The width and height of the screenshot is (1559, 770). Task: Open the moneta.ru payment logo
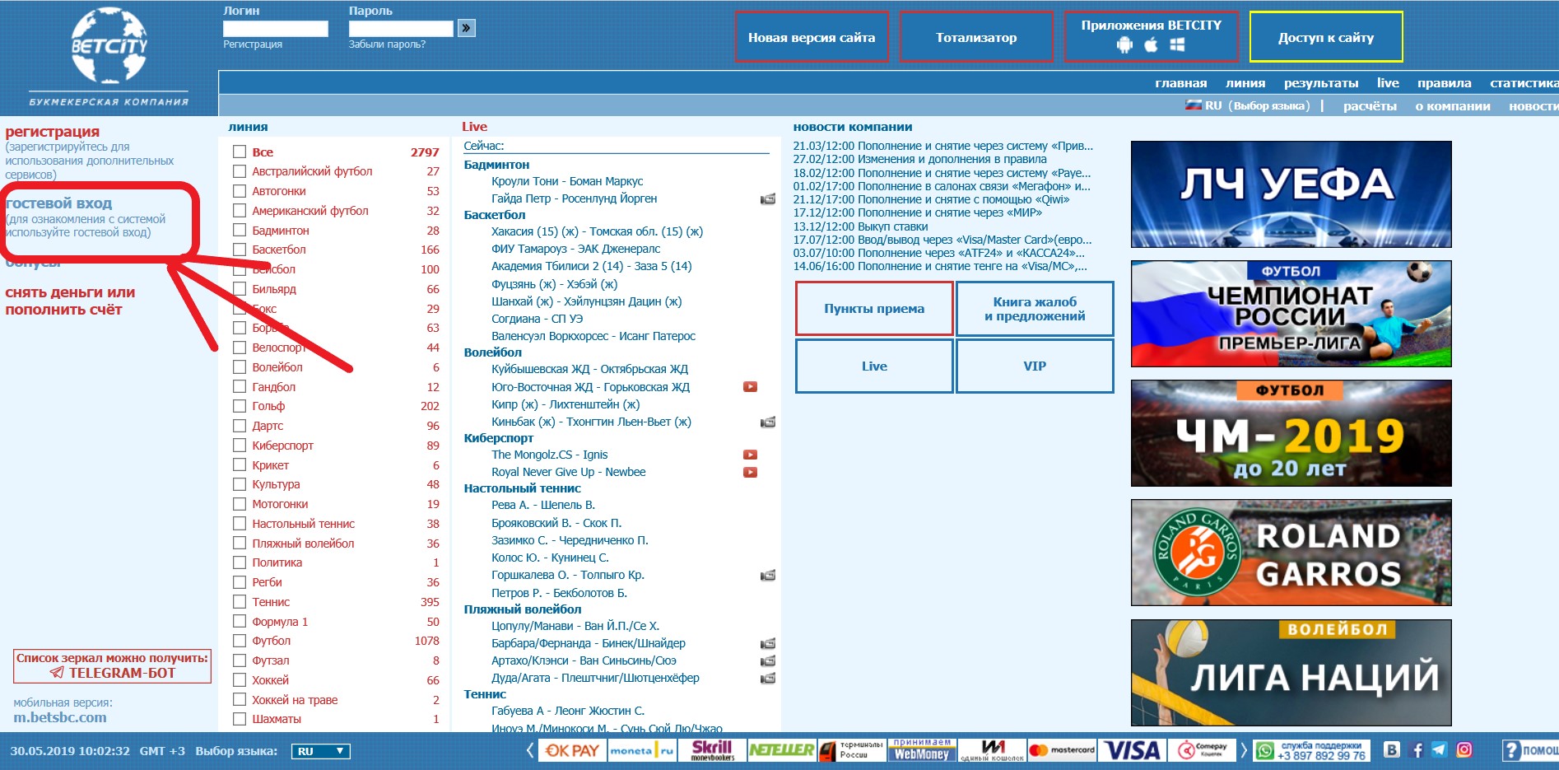(642, 750)
